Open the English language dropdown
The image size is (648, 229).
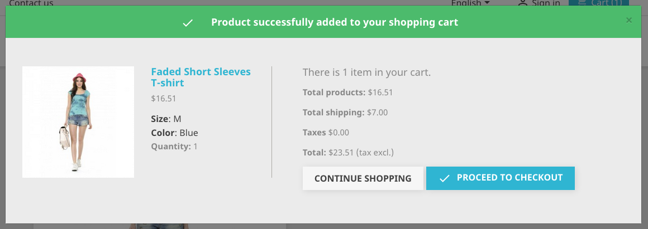pyautogui.click(x=470, y=3)
